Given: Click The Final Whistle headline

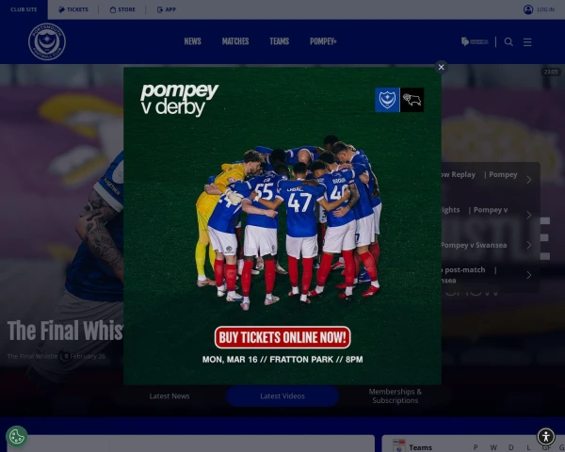Looking at the screenshot, I should tap(65, 331).
